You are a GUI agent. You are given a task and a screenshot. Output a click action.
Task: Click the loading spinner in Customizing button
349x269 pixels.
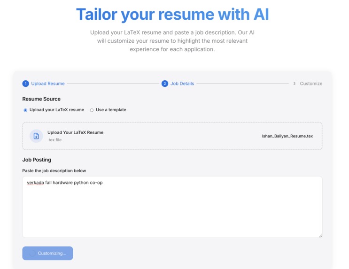click(32, 253)
